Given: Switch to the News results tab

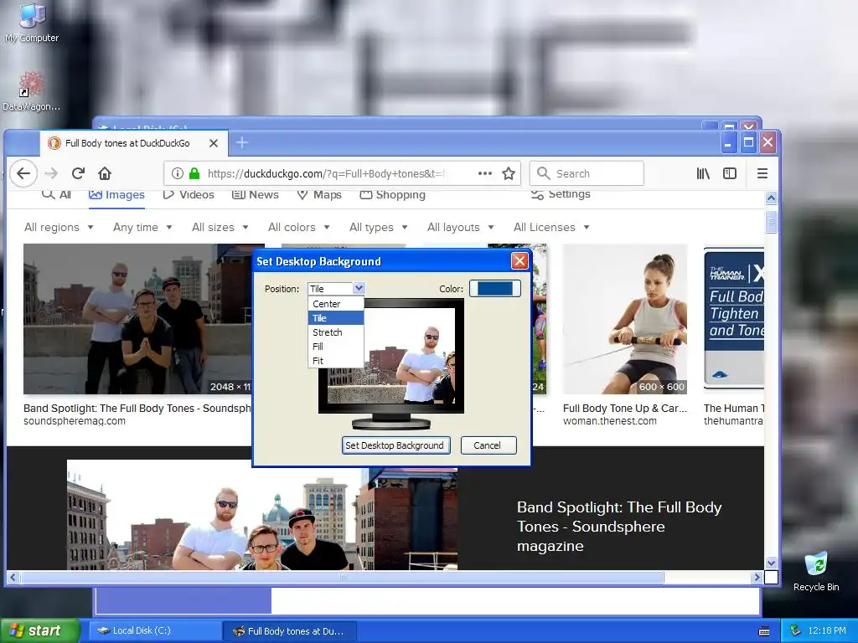Looking at the screenshot, I should pyautogui.click(x=256, y=195).
